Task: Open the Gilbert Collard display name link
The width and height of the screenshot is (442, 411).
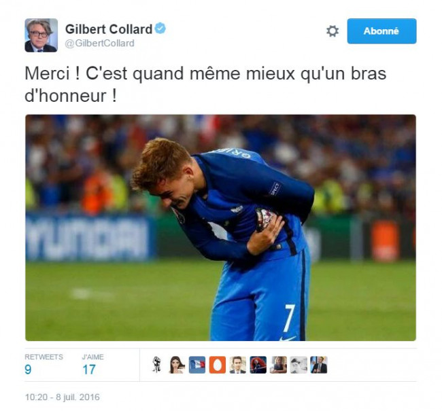Action: pyautogui.click(x=109, y=29)
